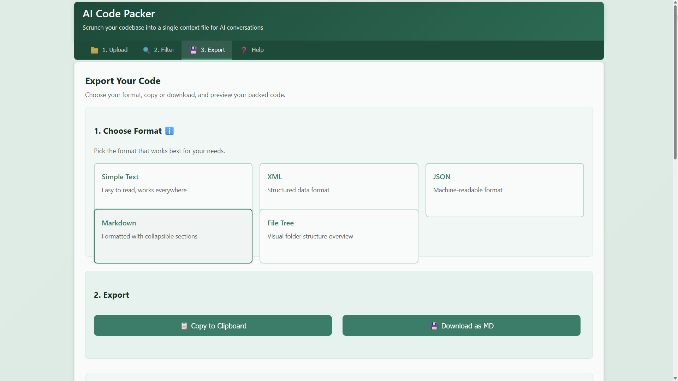Image resolution: width=678 pixels, height=381 pixels.
Task: Click the floppy disk icon on Export tab
Action: click(193, 50)
